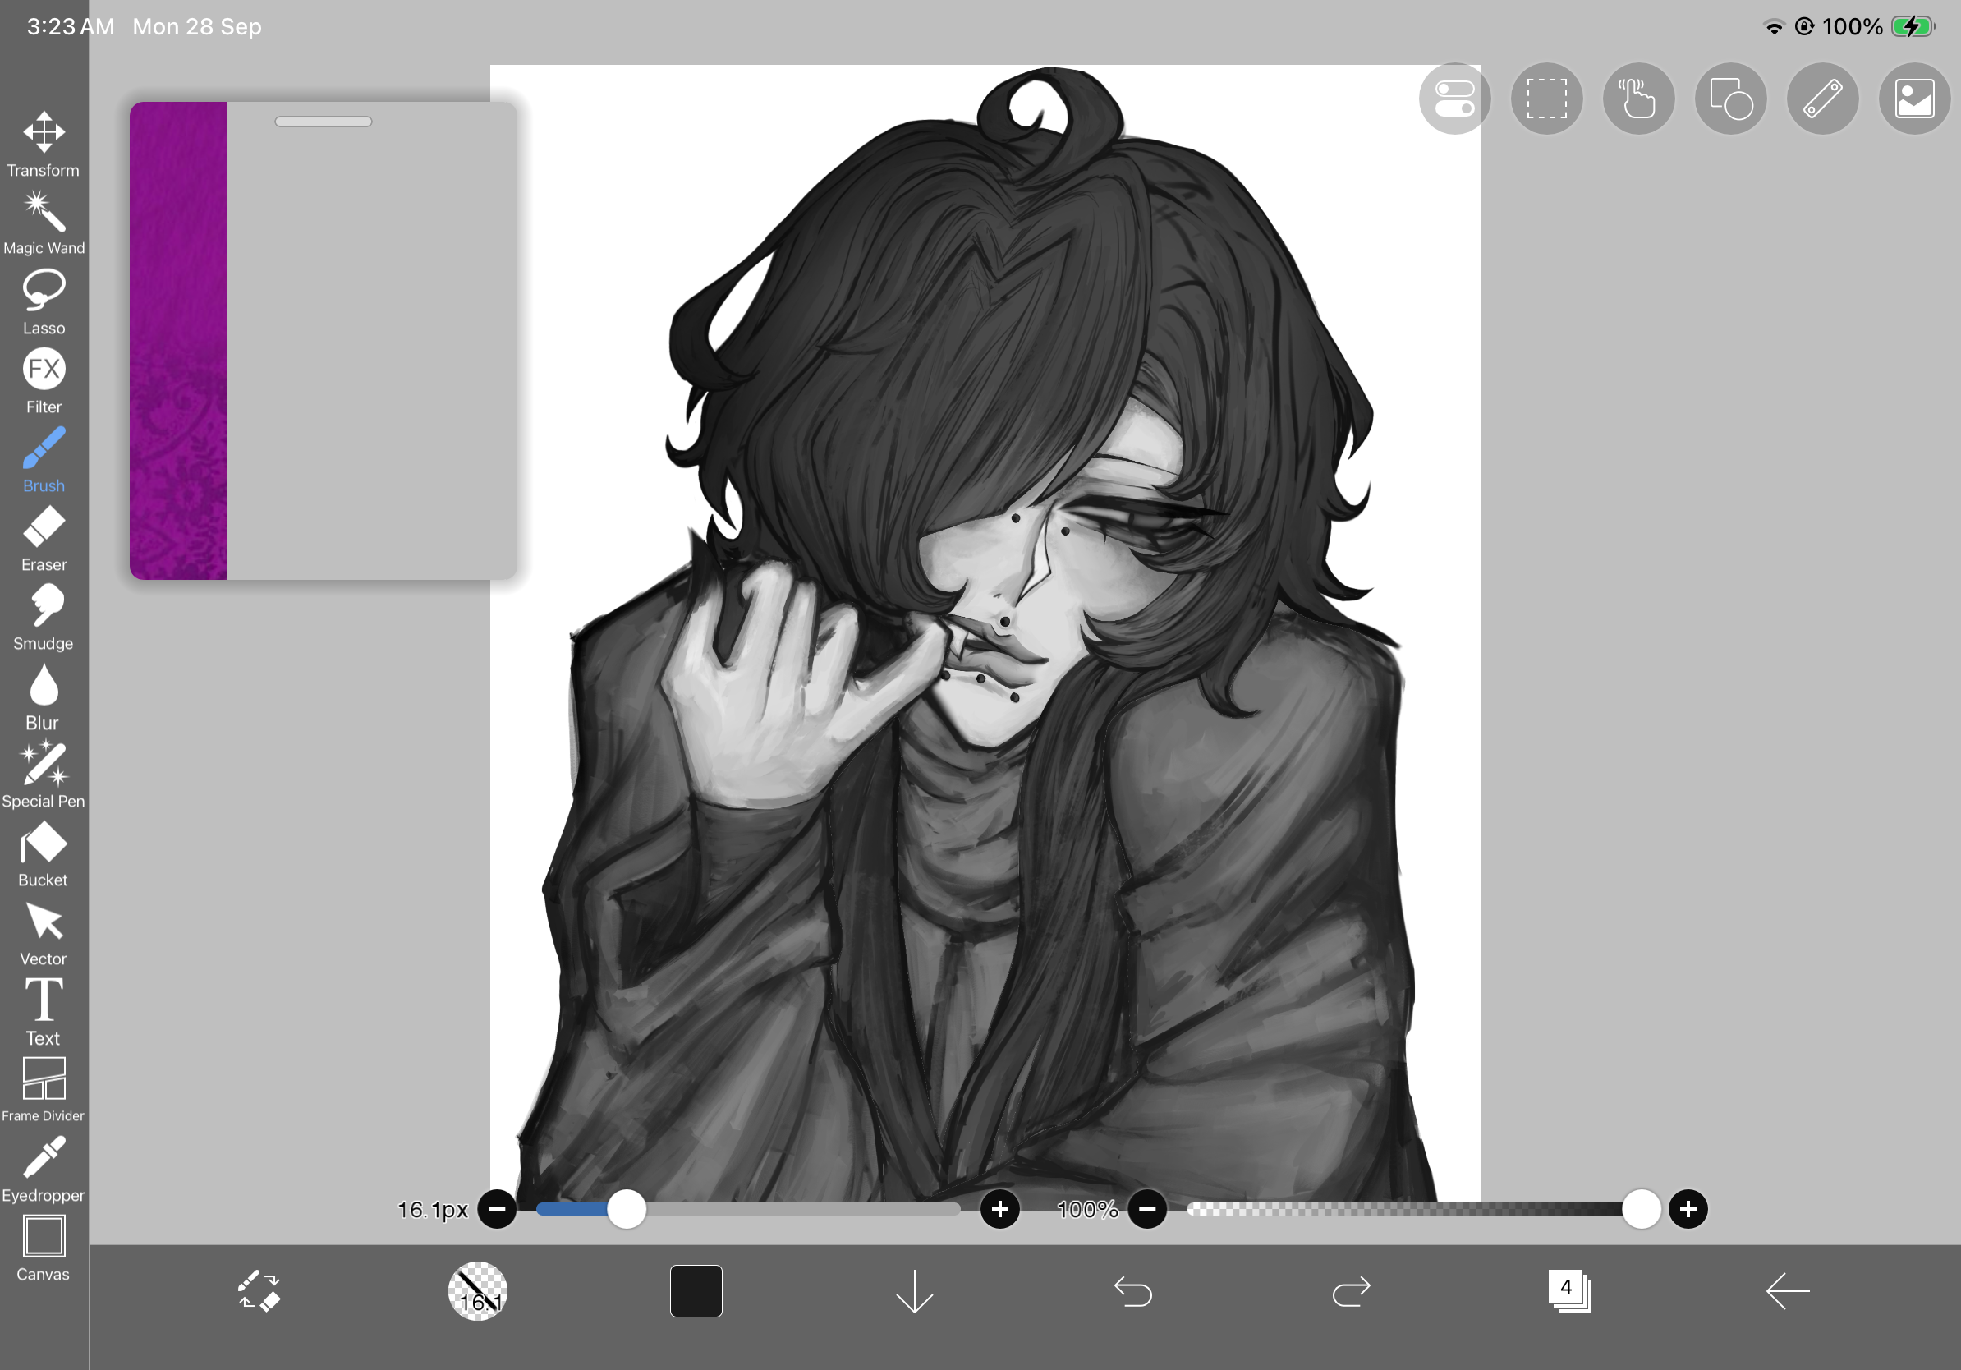
Task: Undo the last stroke
Action: [1133, 1290]
